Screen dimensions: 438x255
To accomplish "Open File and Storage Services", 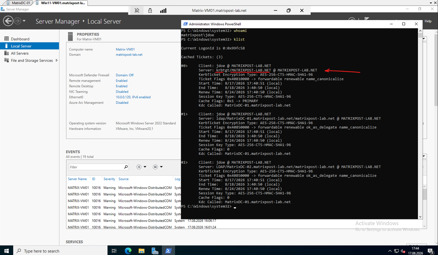I will pos(32,60).
